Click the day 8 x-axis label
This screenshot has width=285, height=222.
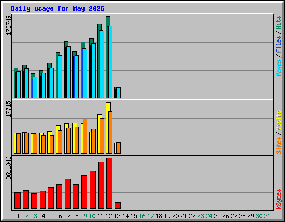[x=77, y=216]
